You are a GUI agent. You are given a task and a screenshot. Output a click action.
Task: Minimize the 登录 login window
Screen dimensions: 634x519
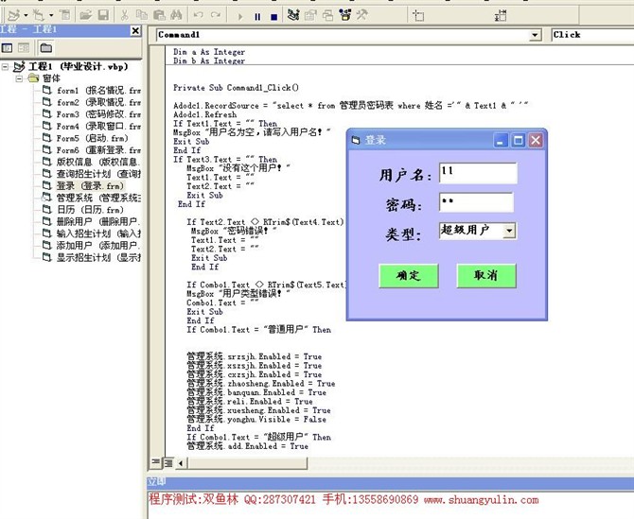(x=501, y=141)
